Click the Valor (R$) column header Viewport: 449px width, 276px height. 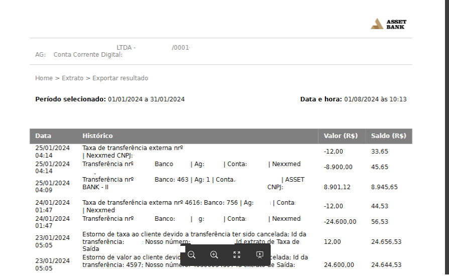[x=341, y=136]
